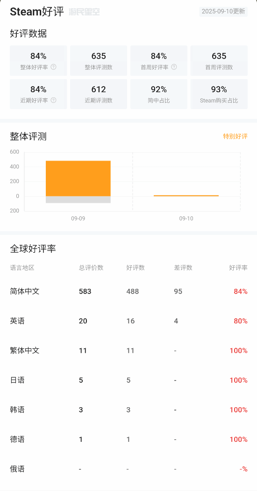Tap the help icon beside 近期好评率
This screenshot has width=257, height=491.
(x=53, y=100)
